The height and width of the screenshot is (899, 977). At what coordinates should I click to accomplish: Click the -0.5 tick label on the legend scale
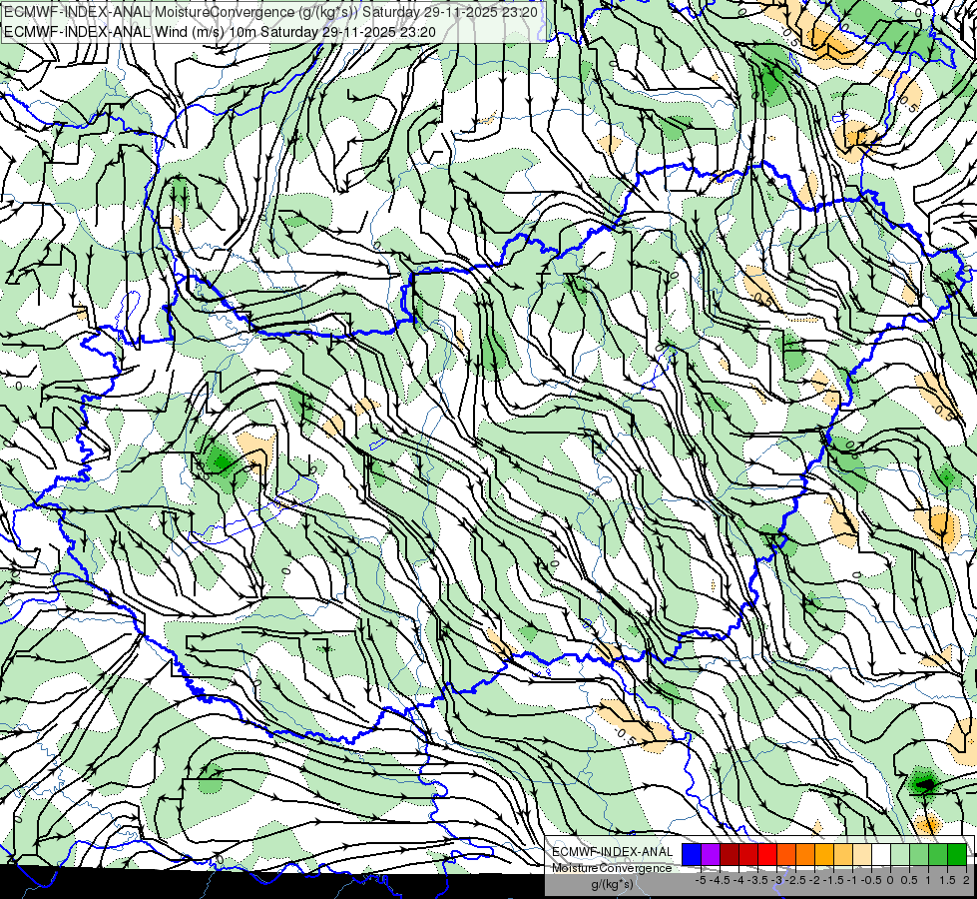[871, 880]
